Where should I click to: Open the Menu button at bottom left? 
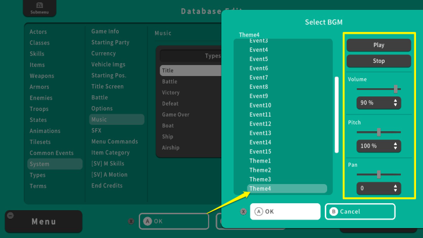pyautogui.click(x=44, y=221)
